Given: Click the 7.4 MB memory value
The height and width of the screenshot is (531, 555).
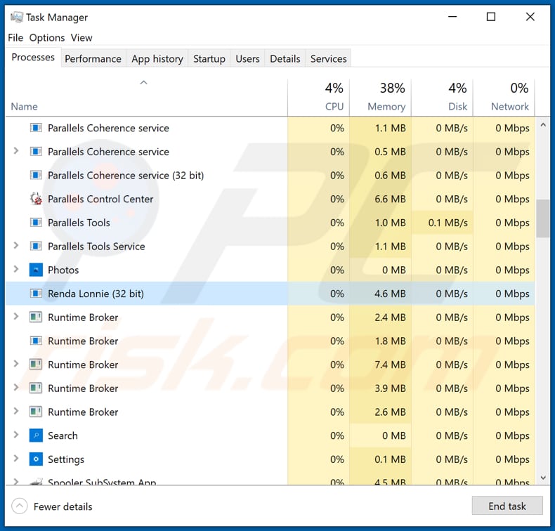Looking at the screenshot, I should pyautogui.click(x=390, y=365).
